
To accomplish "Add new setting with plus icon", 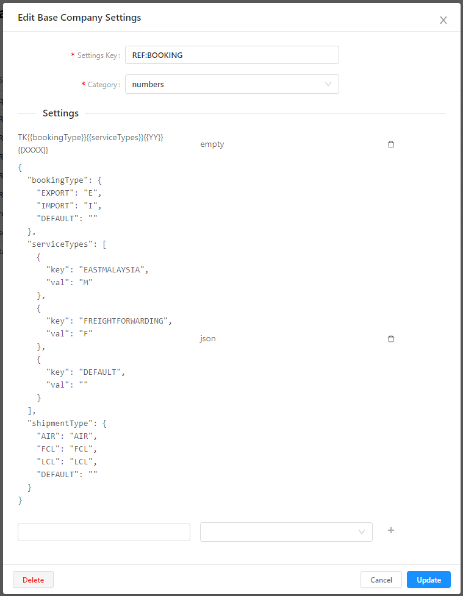I will tap(391, 530).
